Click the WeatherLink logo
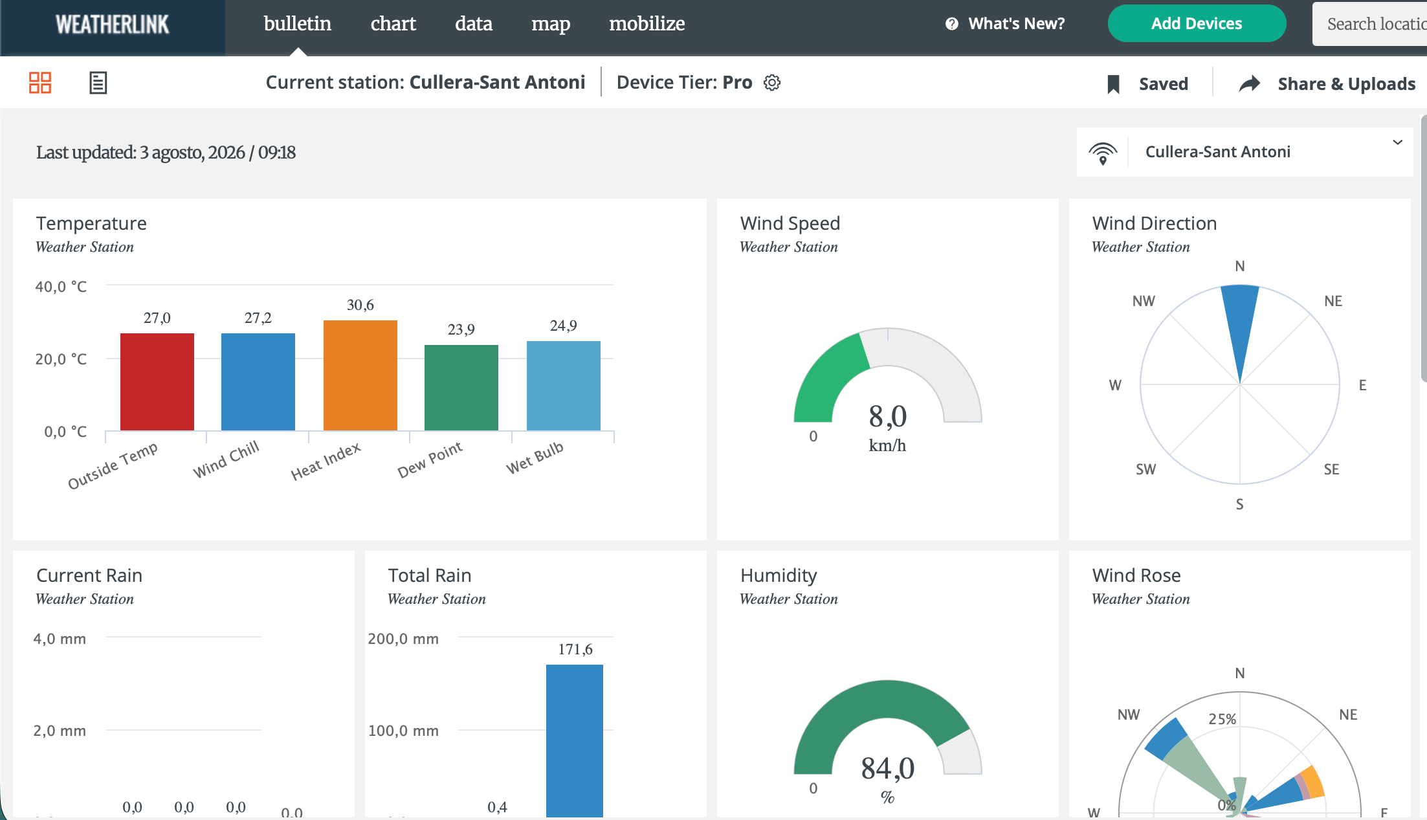1427x820 pixels. [113, 25]
